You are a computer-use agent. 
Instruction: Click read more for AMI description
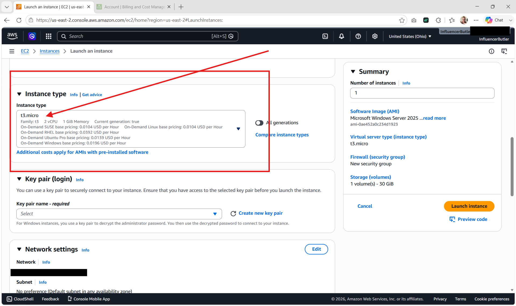coord(434,118)
